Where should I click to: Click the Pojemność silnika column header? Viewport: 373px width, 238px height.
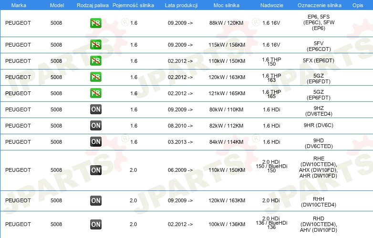(133, 5)
